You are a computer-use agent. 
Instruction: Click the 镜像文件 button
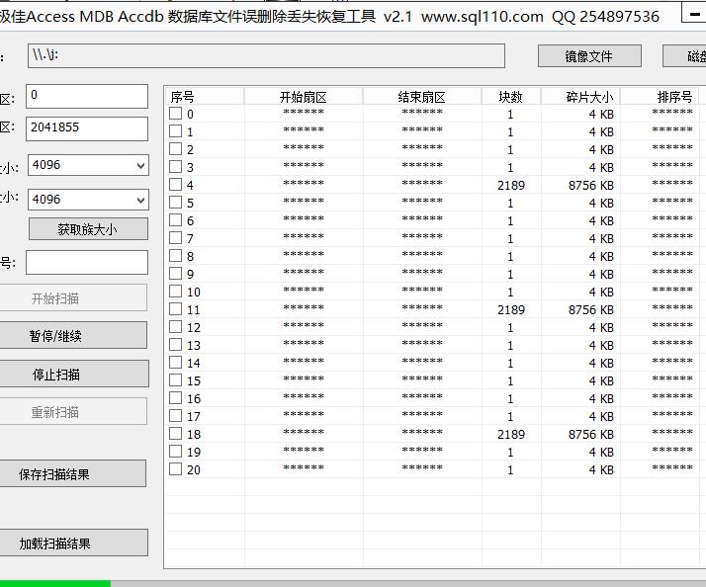tap(589, 56)
